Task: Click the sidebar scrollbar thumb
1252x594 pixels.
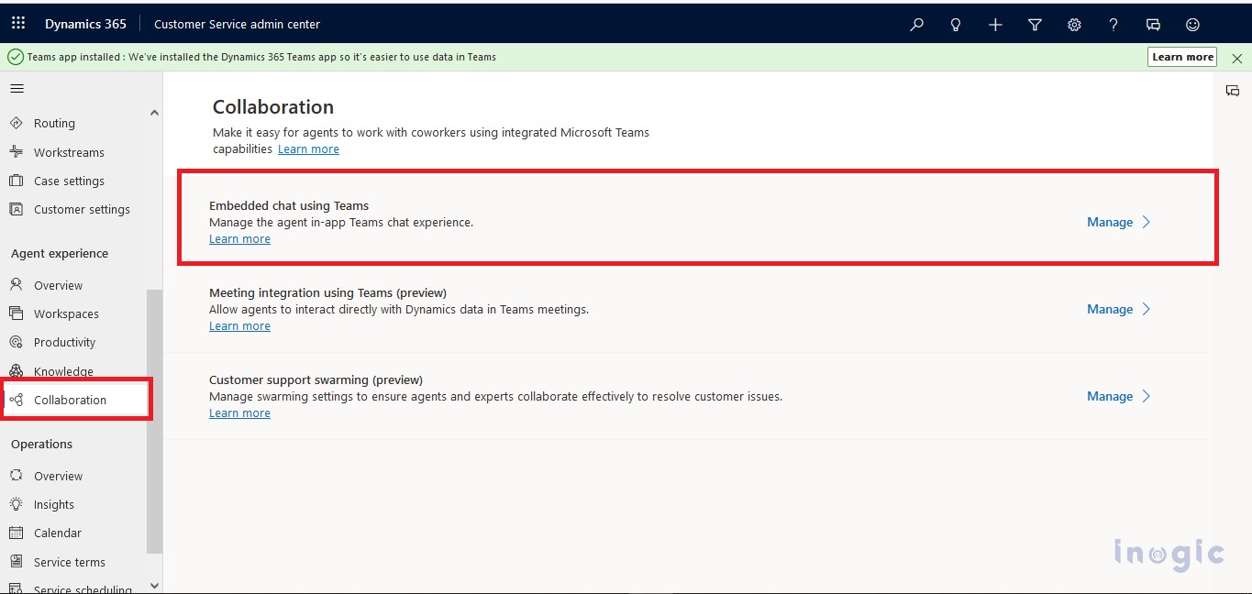Action: tap(154, 422)
